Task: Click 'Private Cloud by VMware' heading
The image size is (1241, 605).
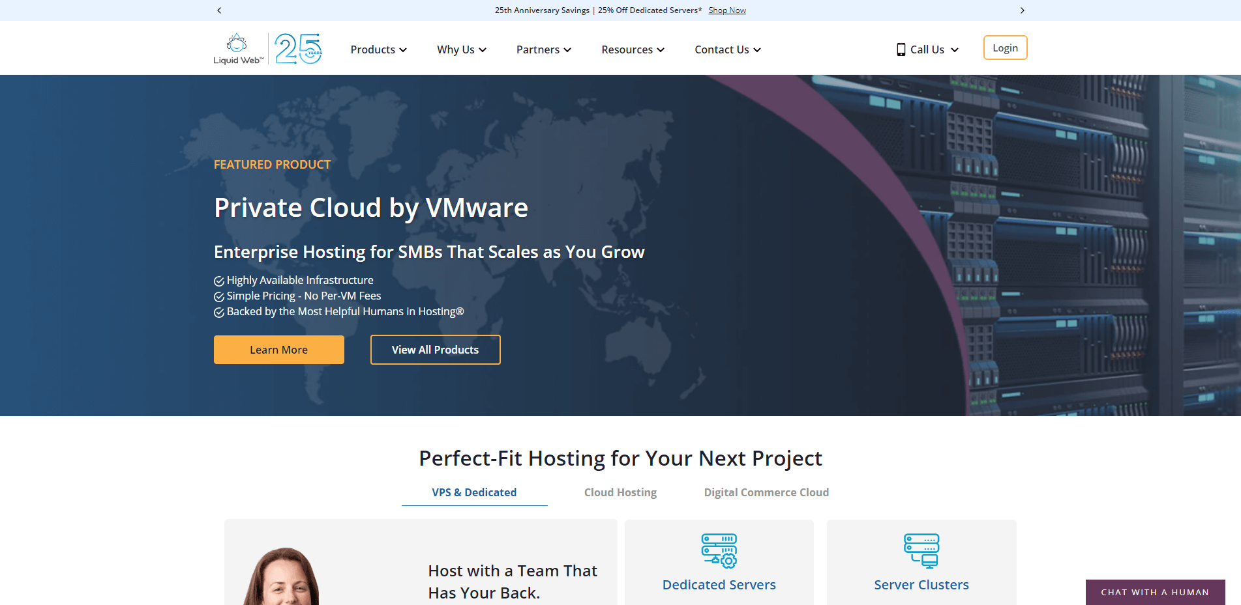Action: [x=371, y=208]
